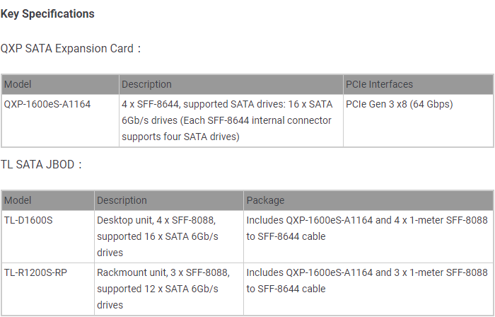This screenshot has width=495, height=317.
Task: Select the QXP-1600eS-A1164 model cell
Action: coord(47,104)
